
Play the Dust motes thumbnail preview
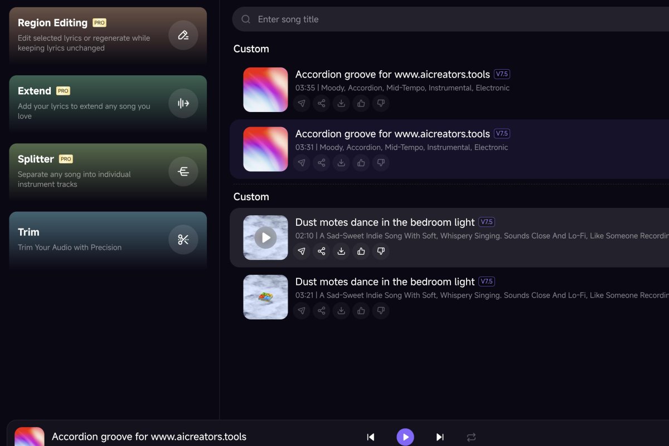265,237
